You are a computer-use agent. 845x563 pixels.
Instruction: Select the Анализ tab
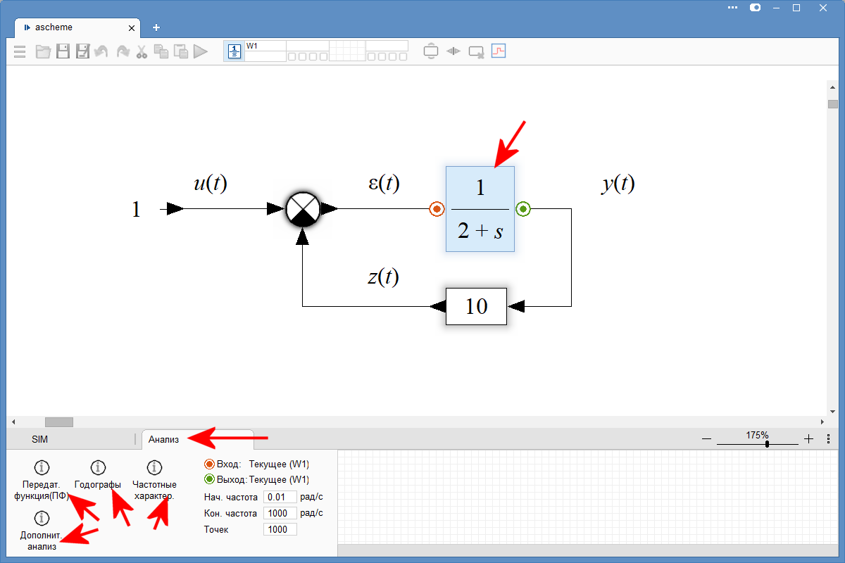(163, 439)
